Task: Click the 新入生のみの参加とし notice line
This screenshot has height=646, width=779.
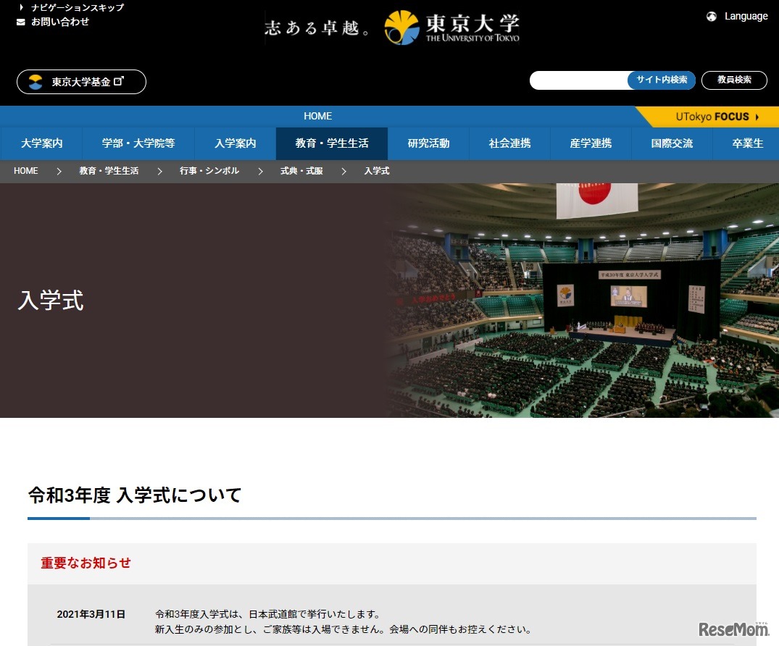Action: pyautogui.click(x=343, y=629)
